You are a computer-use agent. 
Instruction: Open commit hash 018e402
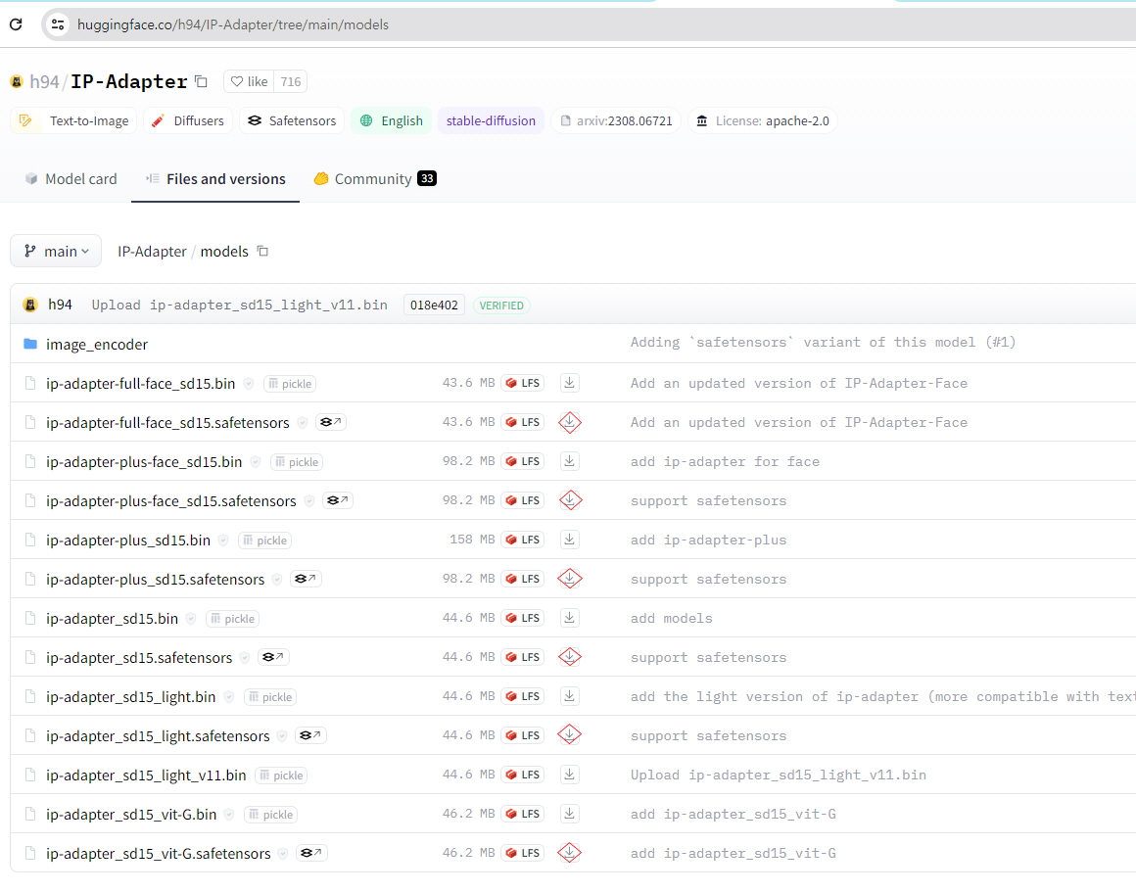pos(434,305)
